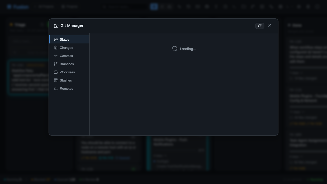Click the Git Manager folder icon in header

tap(56, 26)
